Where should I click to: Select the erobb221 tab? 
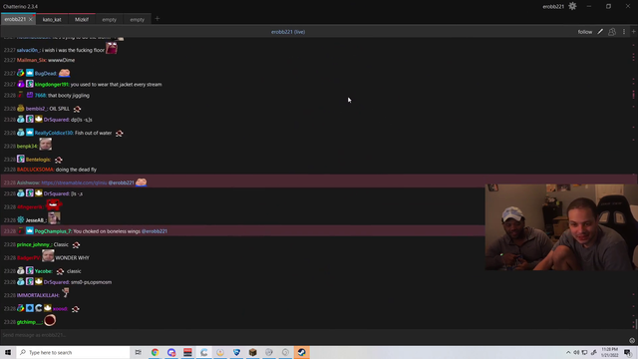click(x=15, y=19)
